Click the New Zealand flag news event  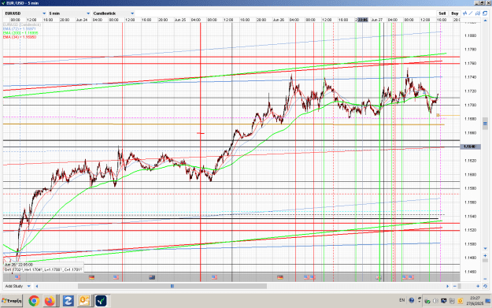coord(152,277)
